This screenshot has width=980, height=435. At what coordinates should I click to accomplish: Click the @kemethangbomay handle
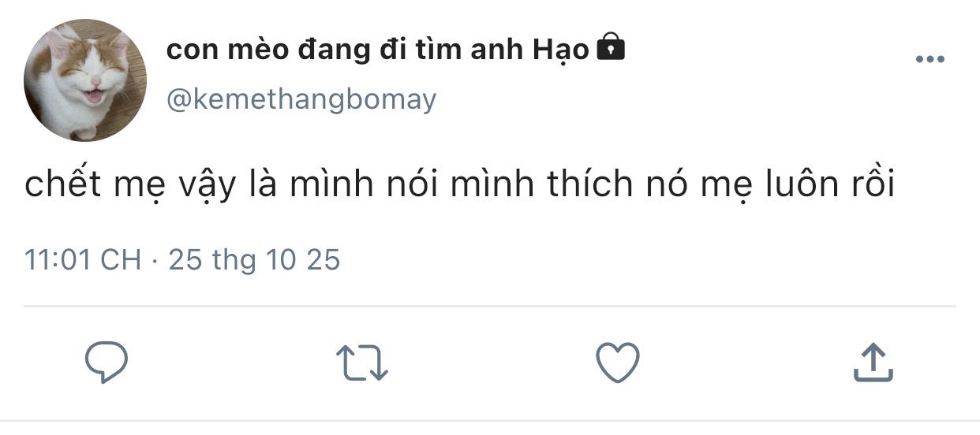[x=301, y=100]
